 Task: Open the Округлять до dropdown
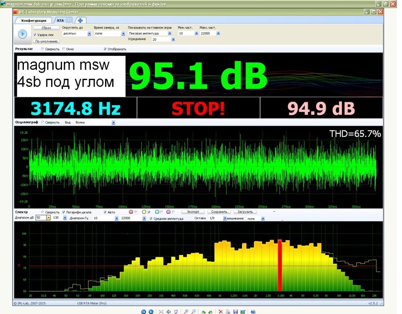coord(89,34)
